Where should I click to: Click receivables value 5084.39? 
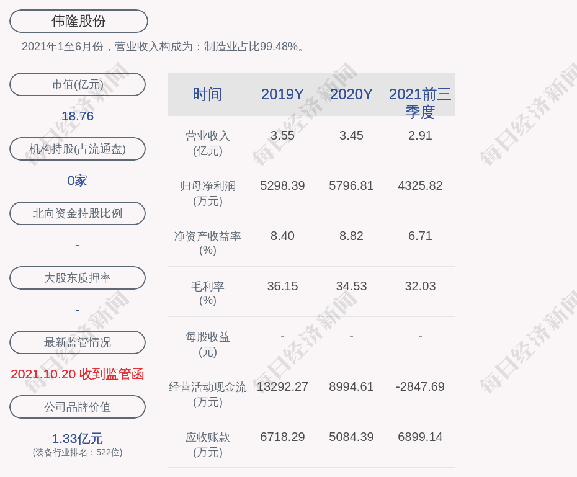pyautogui.click(x=351, y=437)
